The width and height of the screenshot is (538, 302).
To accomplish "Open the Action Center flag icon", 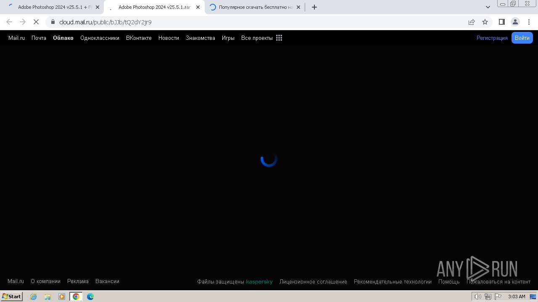I will click(x=498, y=297).
